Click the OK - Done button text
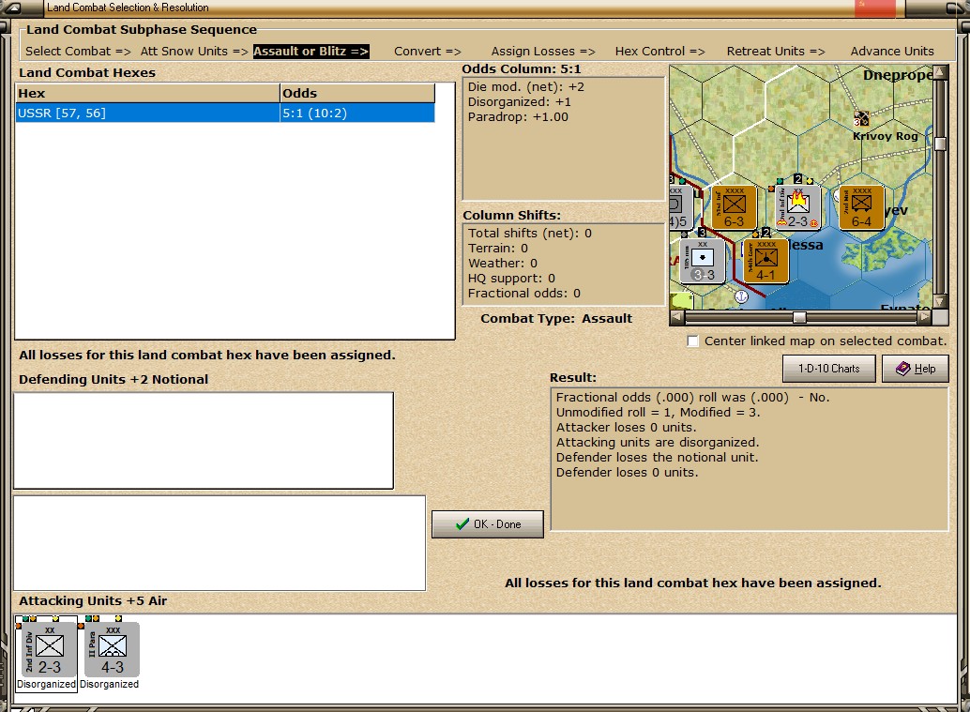Viewport: 970px width, 712px height. click(497, 524)
